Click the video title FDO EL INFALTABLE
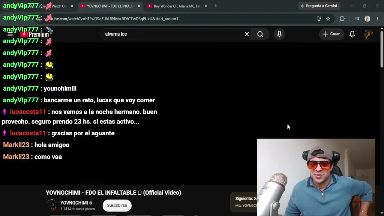 [x=113, y=193]
